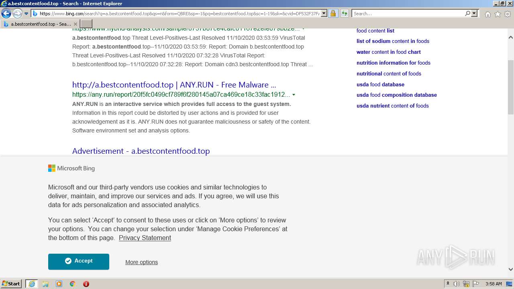Open the volume speaker tray icon
Image resolution: width=514 pixels, height=289 pixels.
pyautogui.click(x=457, y=284)
